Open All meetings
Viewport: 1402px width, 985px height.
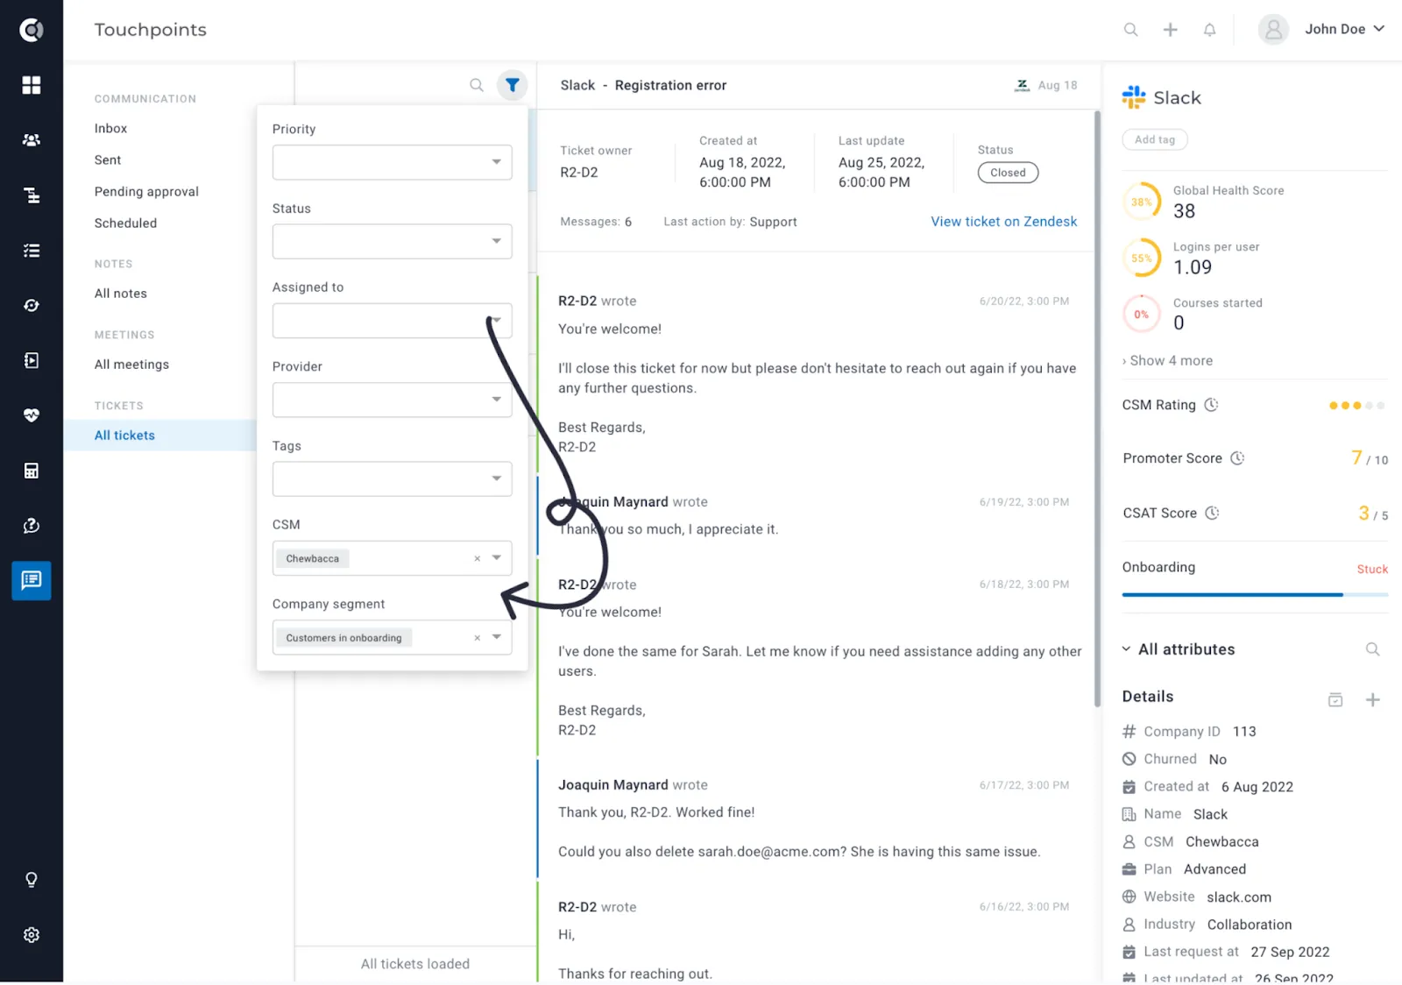click(x=131, y=365)
